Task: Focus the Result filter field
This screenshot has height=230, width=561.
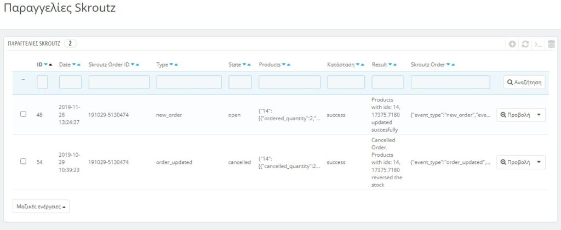Action: pos(388,82)
